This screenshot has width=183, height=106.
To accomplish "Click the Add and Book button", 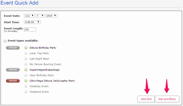I will pyautogui.click(x=167, y=99).
